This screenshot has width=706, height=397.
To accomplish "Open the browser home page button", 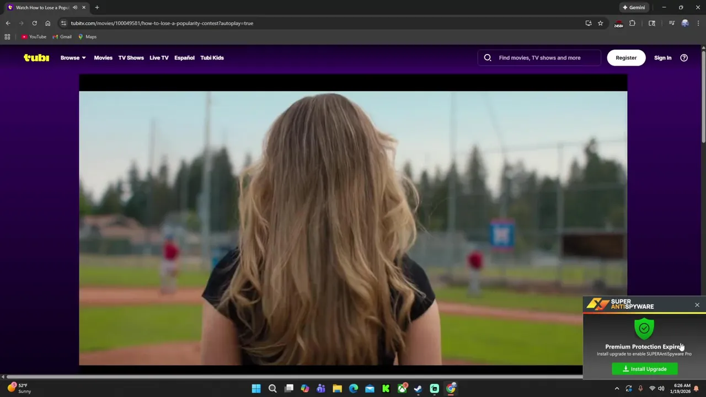I will [47, 23].
